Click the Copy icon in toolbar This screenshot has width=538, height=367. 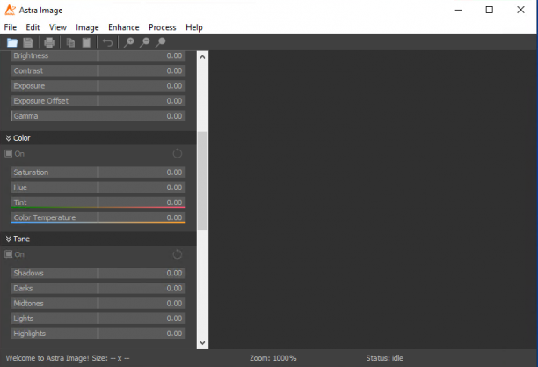pyautogui.click(x=70, y=42)
